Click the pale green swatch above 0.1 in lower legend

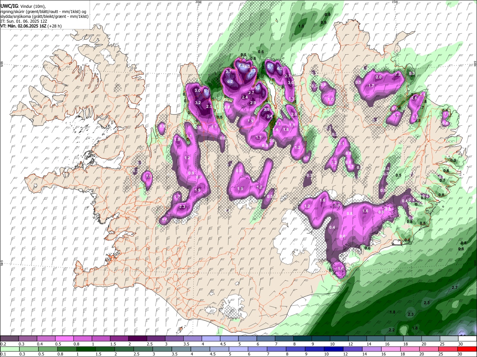(x=10, y=349)
